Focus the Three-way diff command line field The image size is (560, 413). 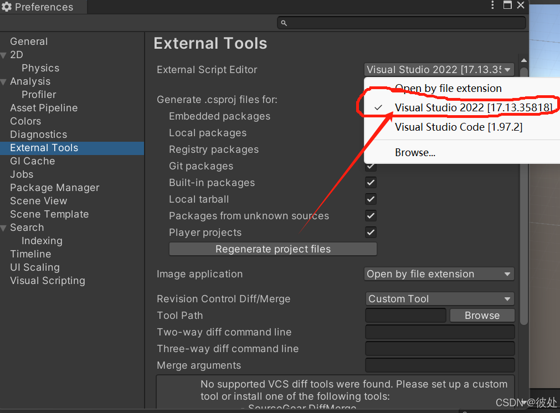point(440,349)
